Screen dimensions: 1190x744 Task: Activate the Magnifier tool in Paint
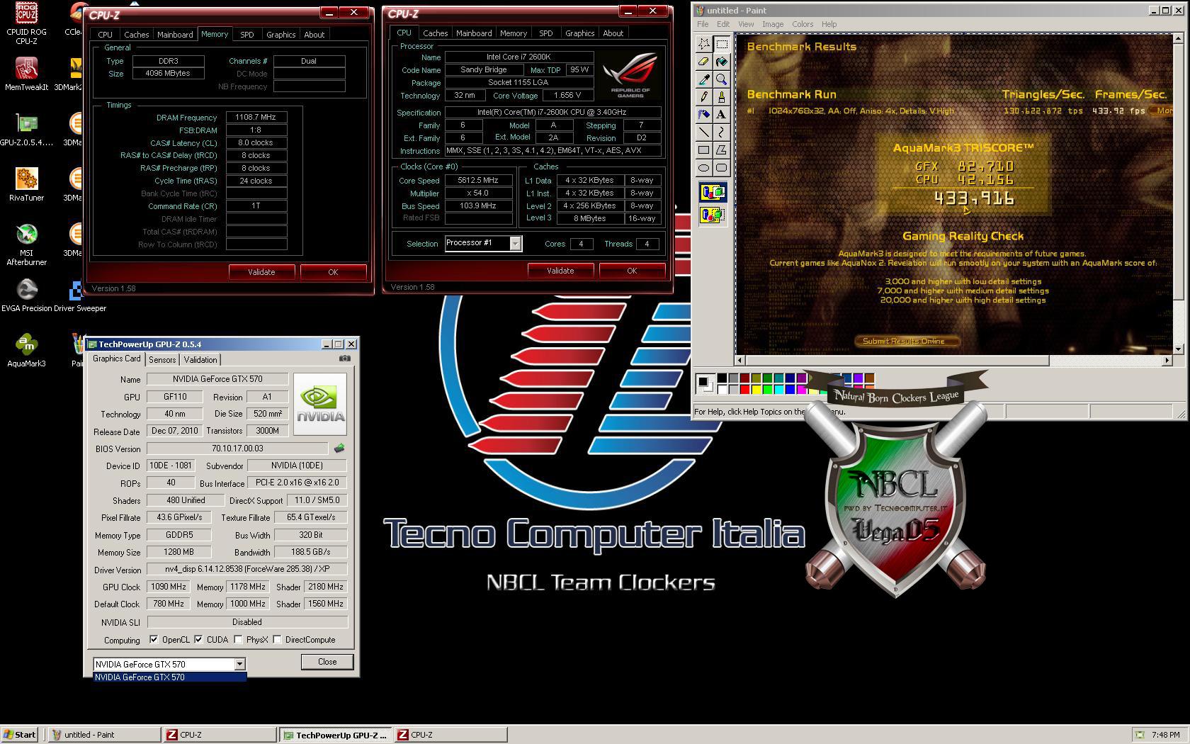(721, 79)
